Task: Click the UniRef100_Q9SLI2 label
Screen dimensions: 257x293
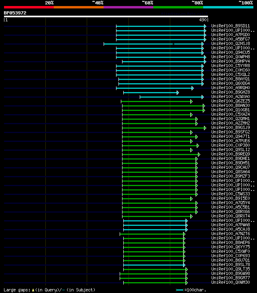Action: [x=230, y=150]
